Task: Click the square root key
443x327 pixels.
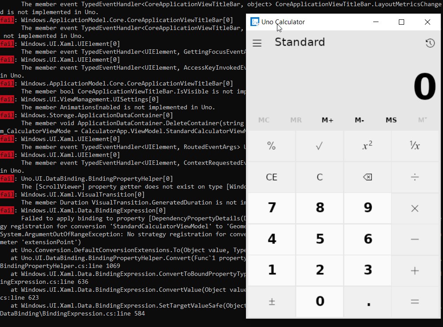Action: 319,146
